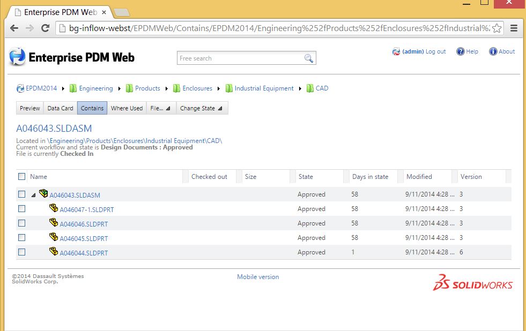
Task: Click the Enclosures folder icon in breadcrumb
Action: 176,88
